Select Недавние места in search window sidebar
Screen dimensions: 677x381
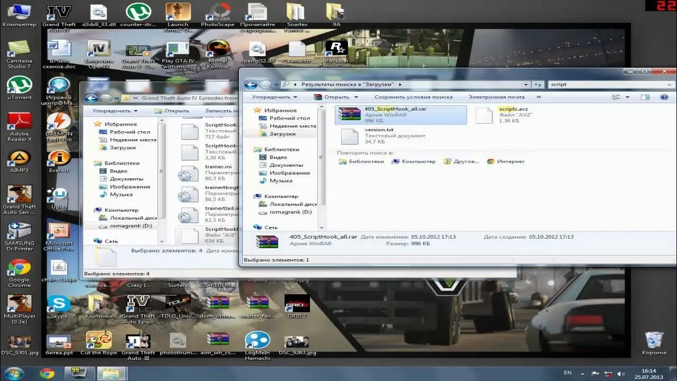[287, 126]
